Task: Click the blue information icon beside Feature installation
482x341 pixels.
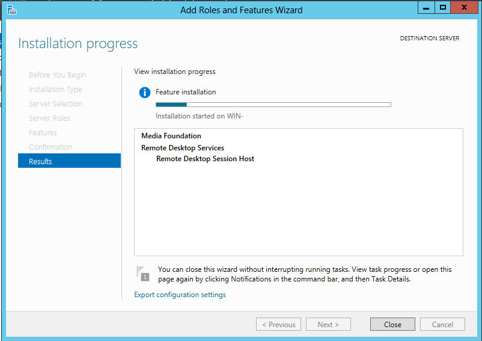Action: pyautogui.click(x=145, y=92)
